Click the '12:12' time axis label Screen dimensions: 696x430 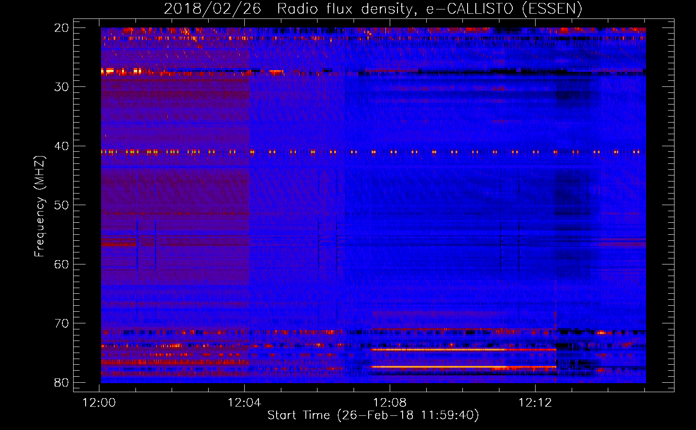tap(535, 403)
